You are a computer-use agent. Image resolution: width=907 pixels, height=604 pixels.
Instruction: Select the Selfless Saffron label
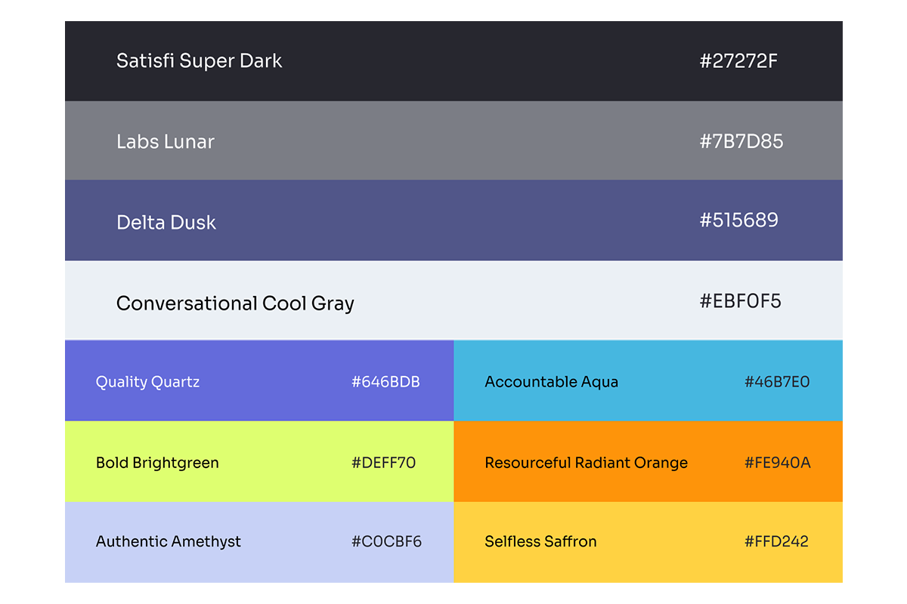click(540, 541)
